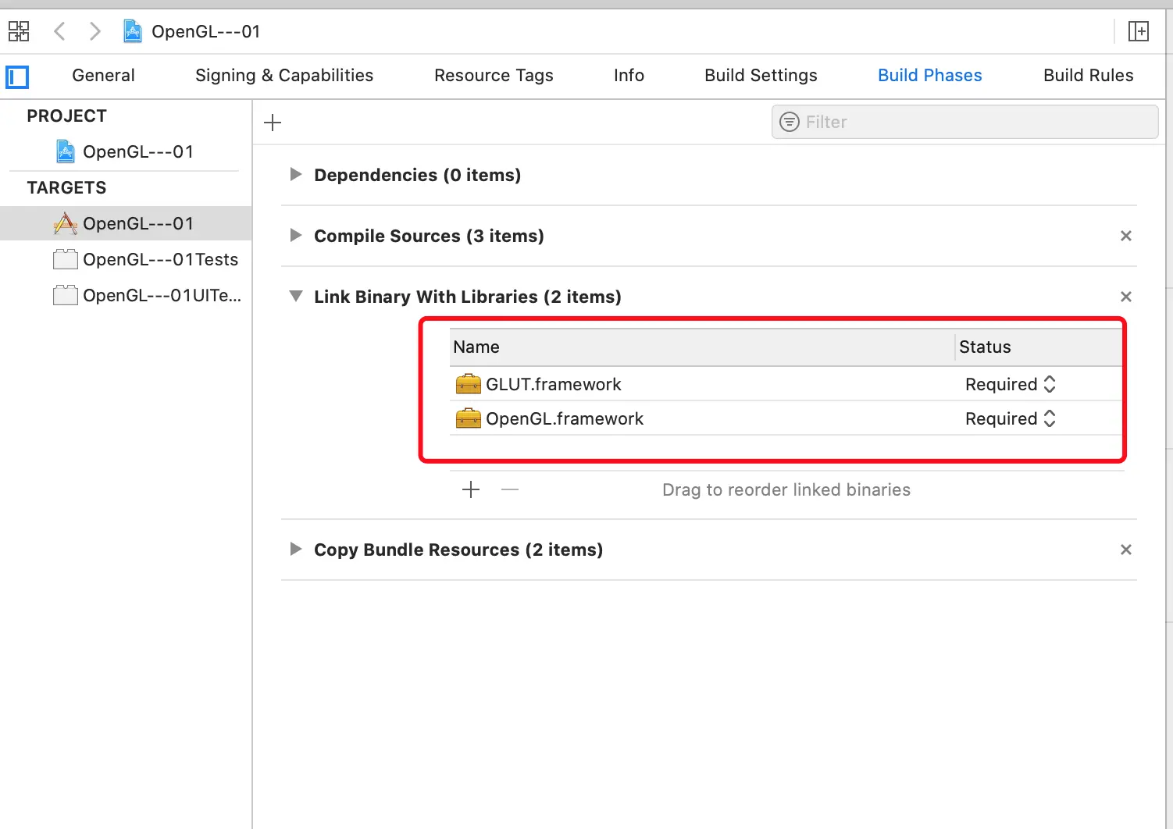
Task: Go forward with the right chevron
Action: [x=95, y=31]
